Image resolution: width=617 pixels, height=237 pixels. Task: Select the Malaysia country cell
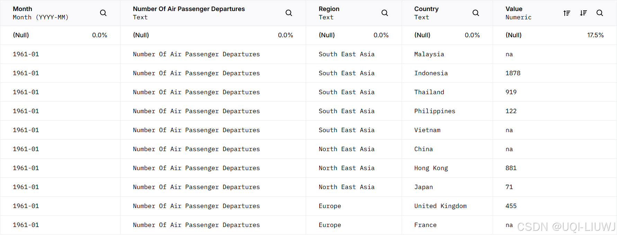[429, 54]
